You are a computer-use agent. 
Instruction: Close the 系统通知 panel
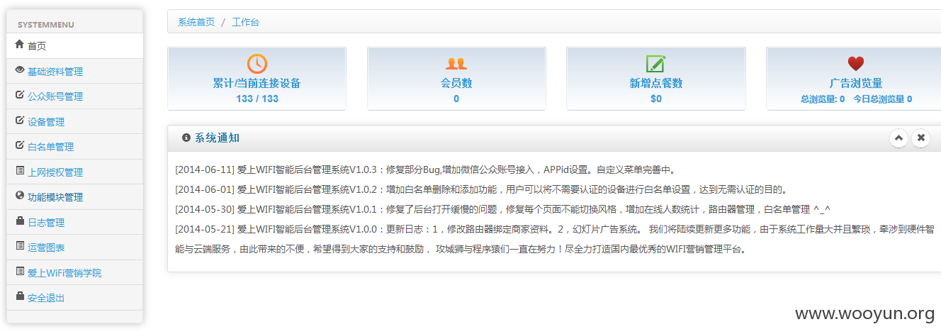point(920,138)
